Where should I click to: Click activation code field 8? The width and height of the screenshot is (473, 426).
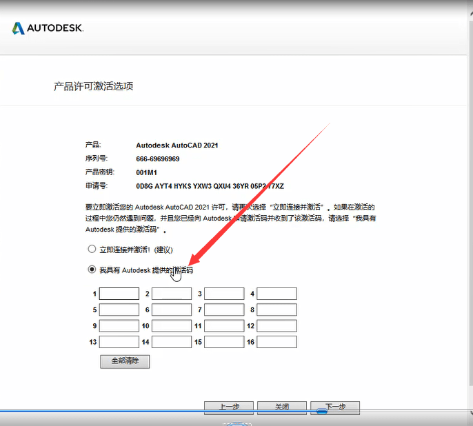(276, 310)
